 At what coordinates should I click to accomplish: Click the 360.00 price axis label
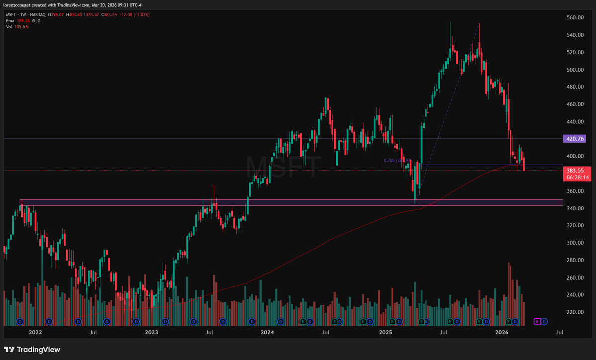point(575,191)
